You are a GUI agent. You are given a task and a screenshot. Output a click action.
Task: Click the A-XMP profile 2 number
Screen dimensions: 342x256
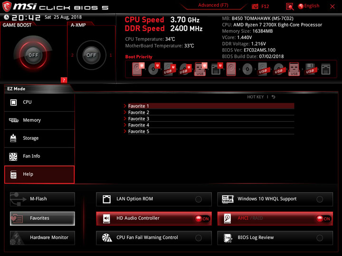point(72,55)
